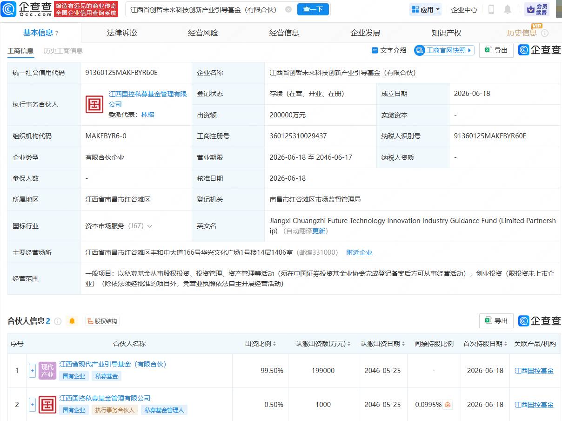The width and height of the screenshot is (562, 421).
Task: Open 会员续费 membership renewal icon
Action: (537, 9)
